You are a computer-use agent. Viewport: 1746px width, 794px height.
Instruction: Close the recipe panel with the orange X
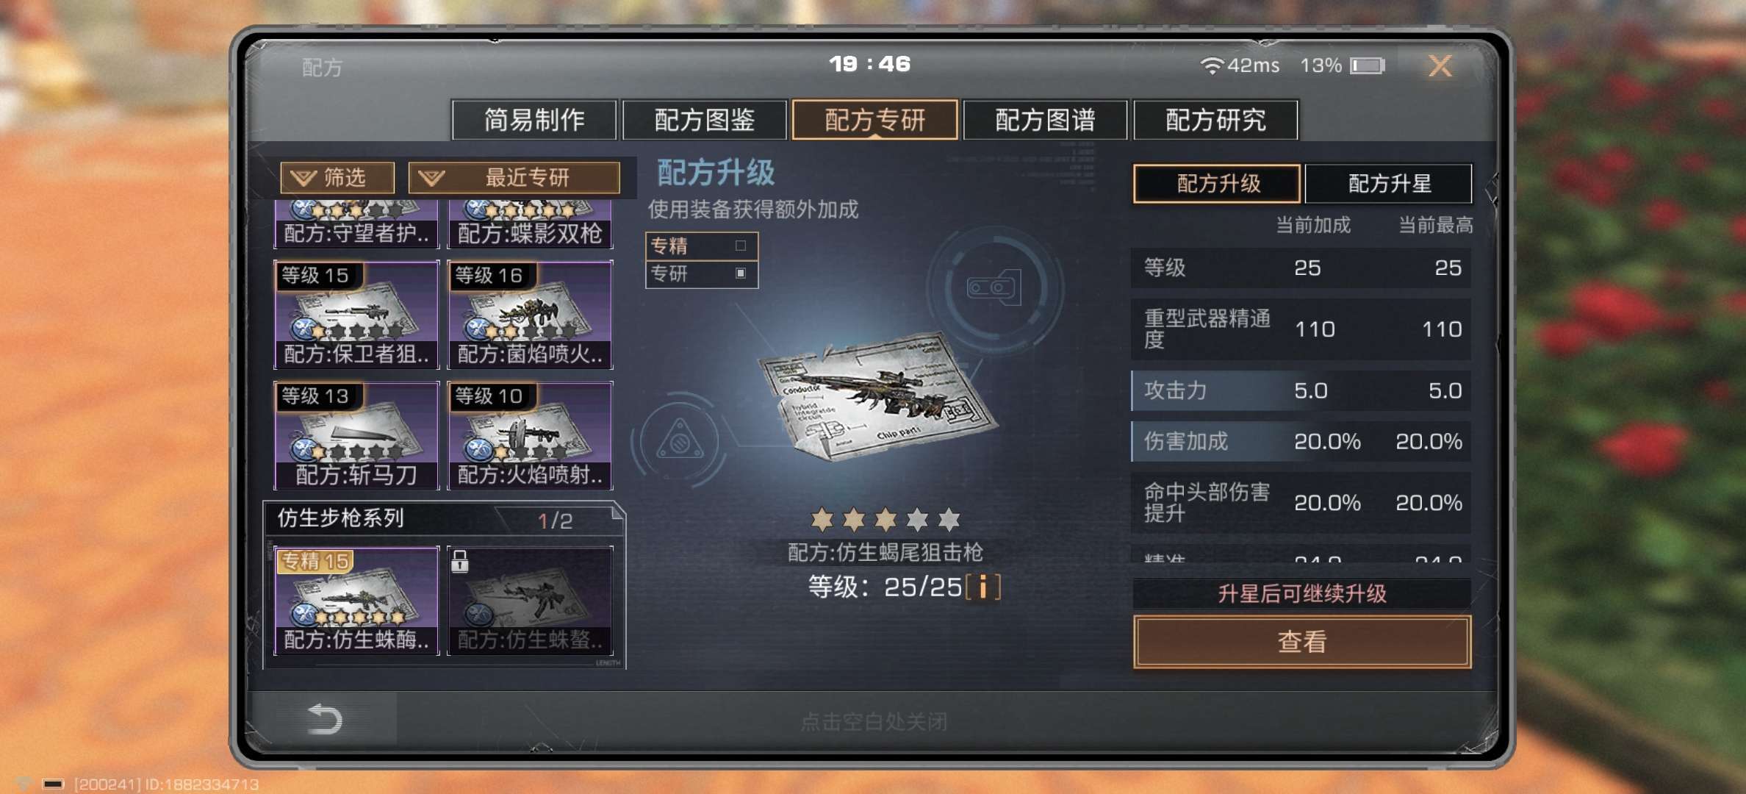1440,66
